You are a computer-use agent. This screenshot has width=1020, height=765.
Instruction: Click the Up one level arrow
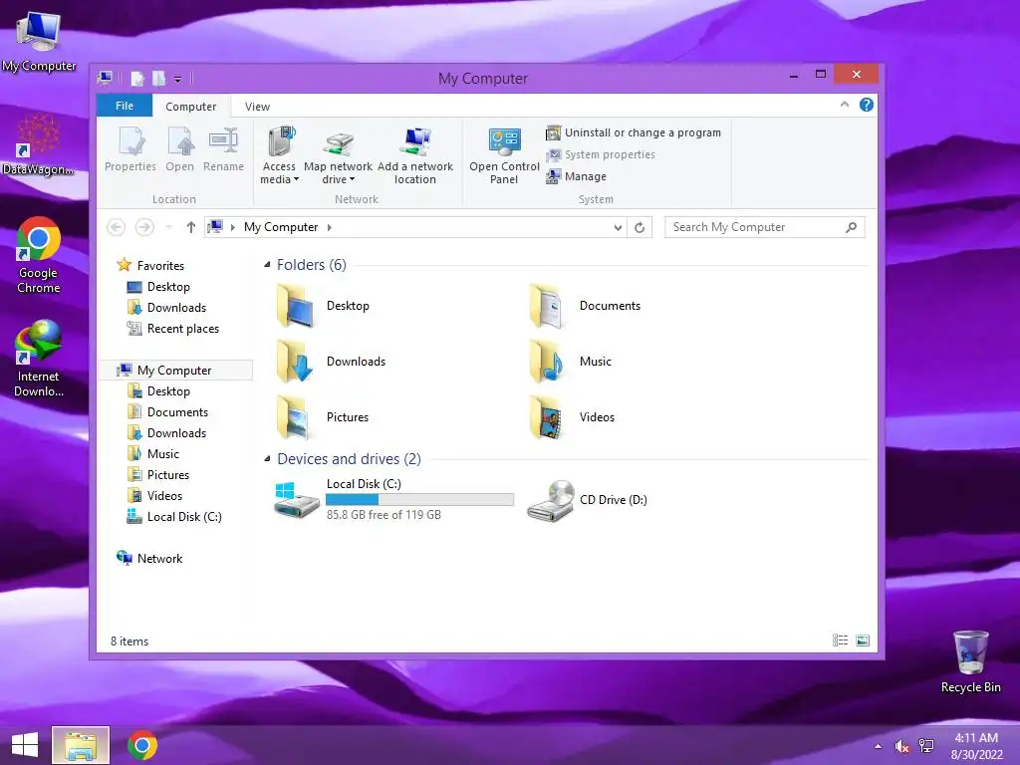pyautogui.click(x=190, y=227)
